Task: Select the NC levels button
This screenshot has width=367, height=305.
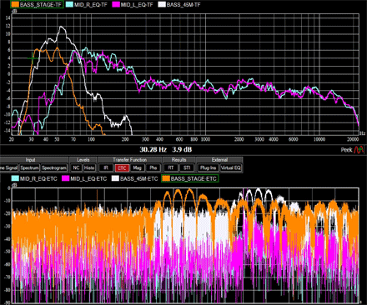Action: (x=76, y=167)
